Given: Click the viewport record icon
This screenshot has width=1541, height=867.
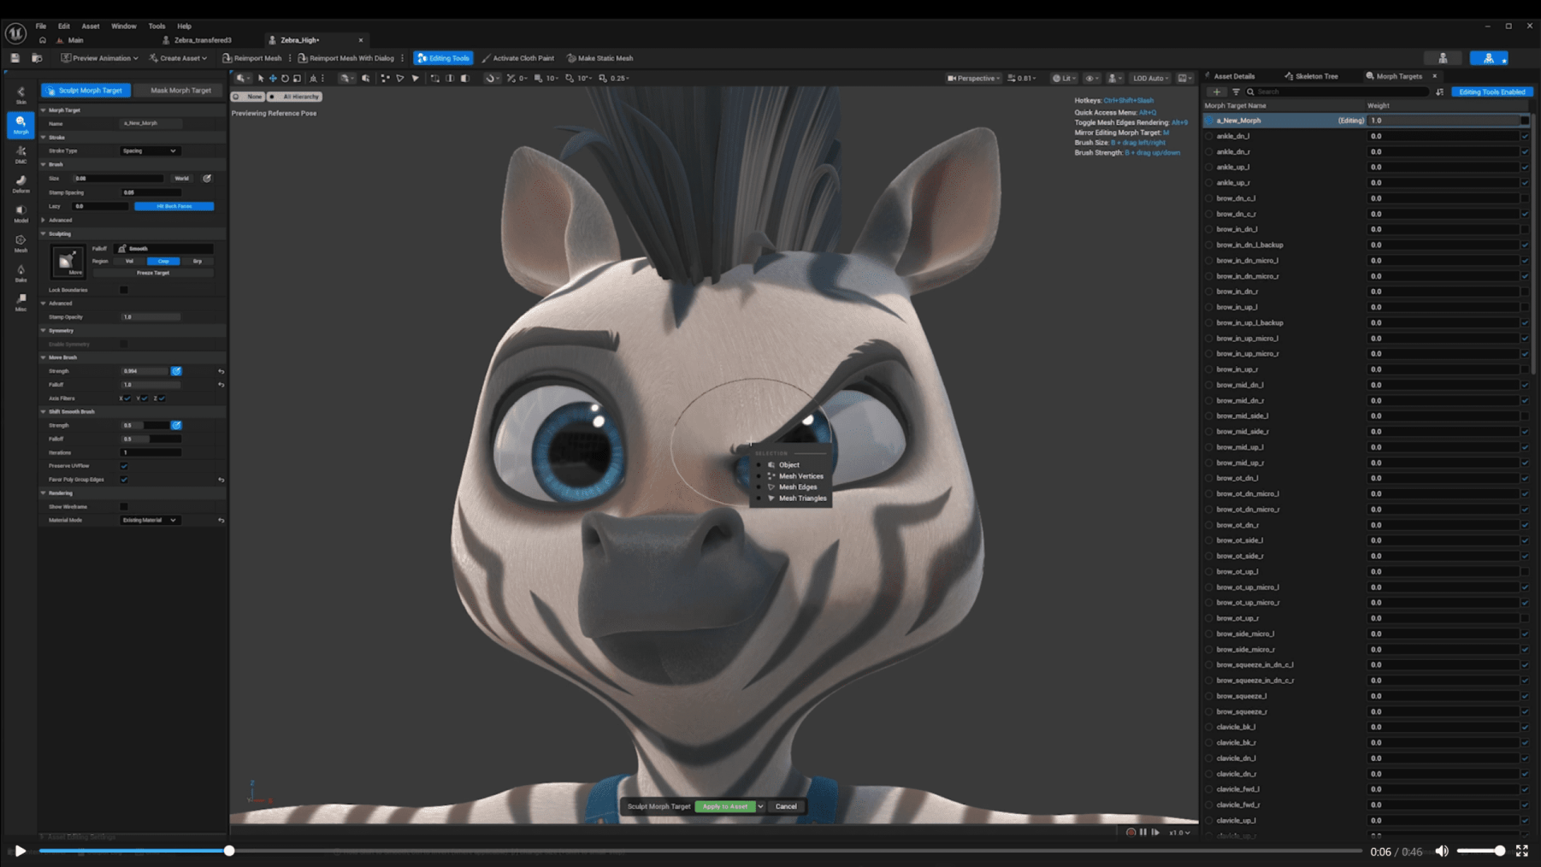Looking at the screenshot, I should point(1131,832).
